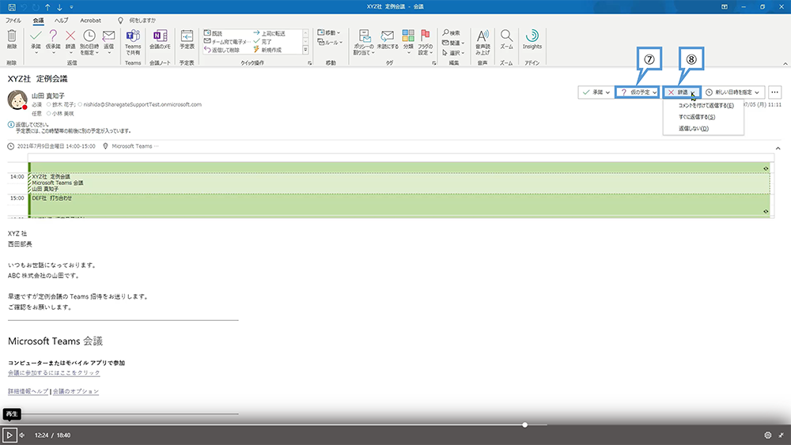Click the 完了 quick step

click(263, 42)
